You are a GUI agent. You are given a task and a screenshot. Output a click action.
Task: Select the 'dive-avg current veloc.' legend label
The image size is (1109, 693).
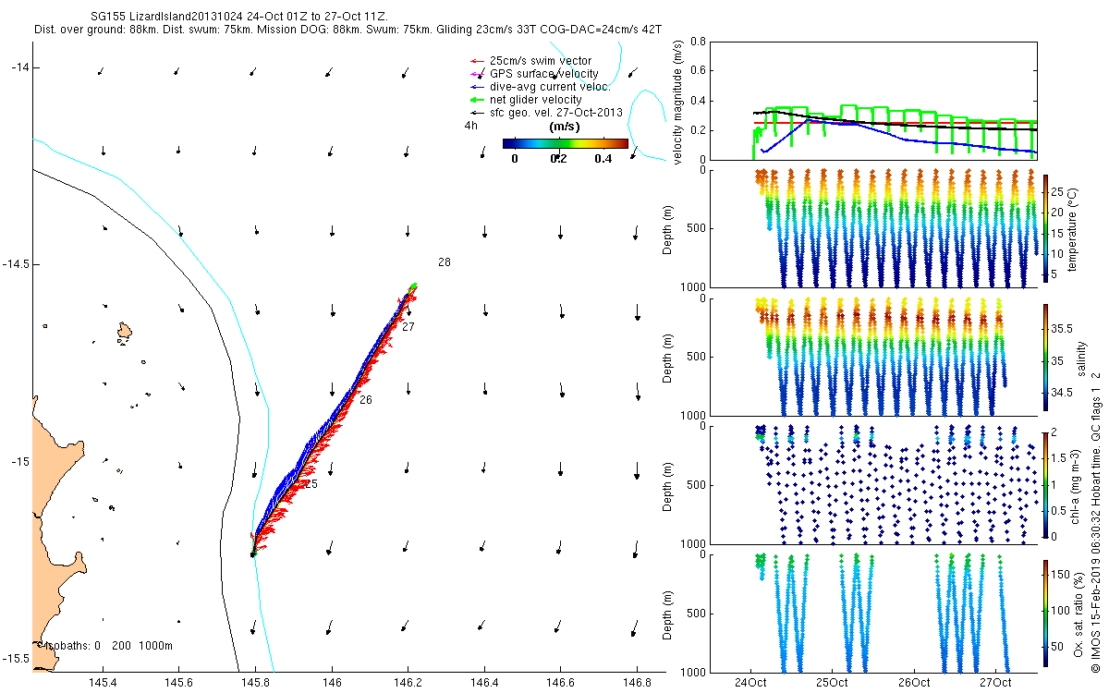(550, 86)
